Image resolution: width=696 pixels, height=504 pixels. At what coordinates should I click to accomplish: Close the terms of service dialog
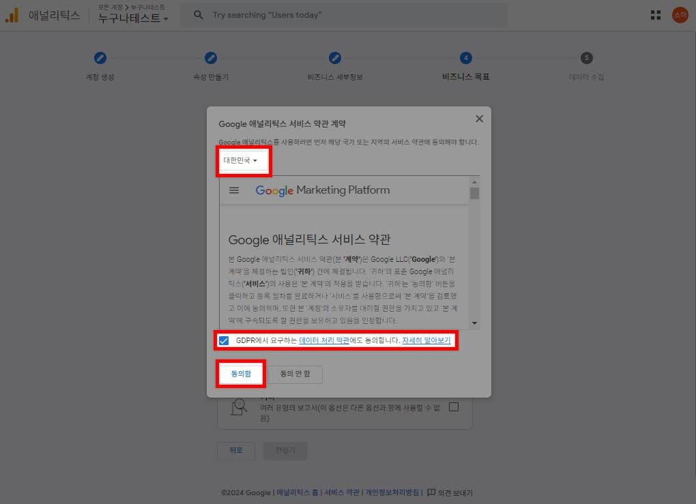coord(480,119)
